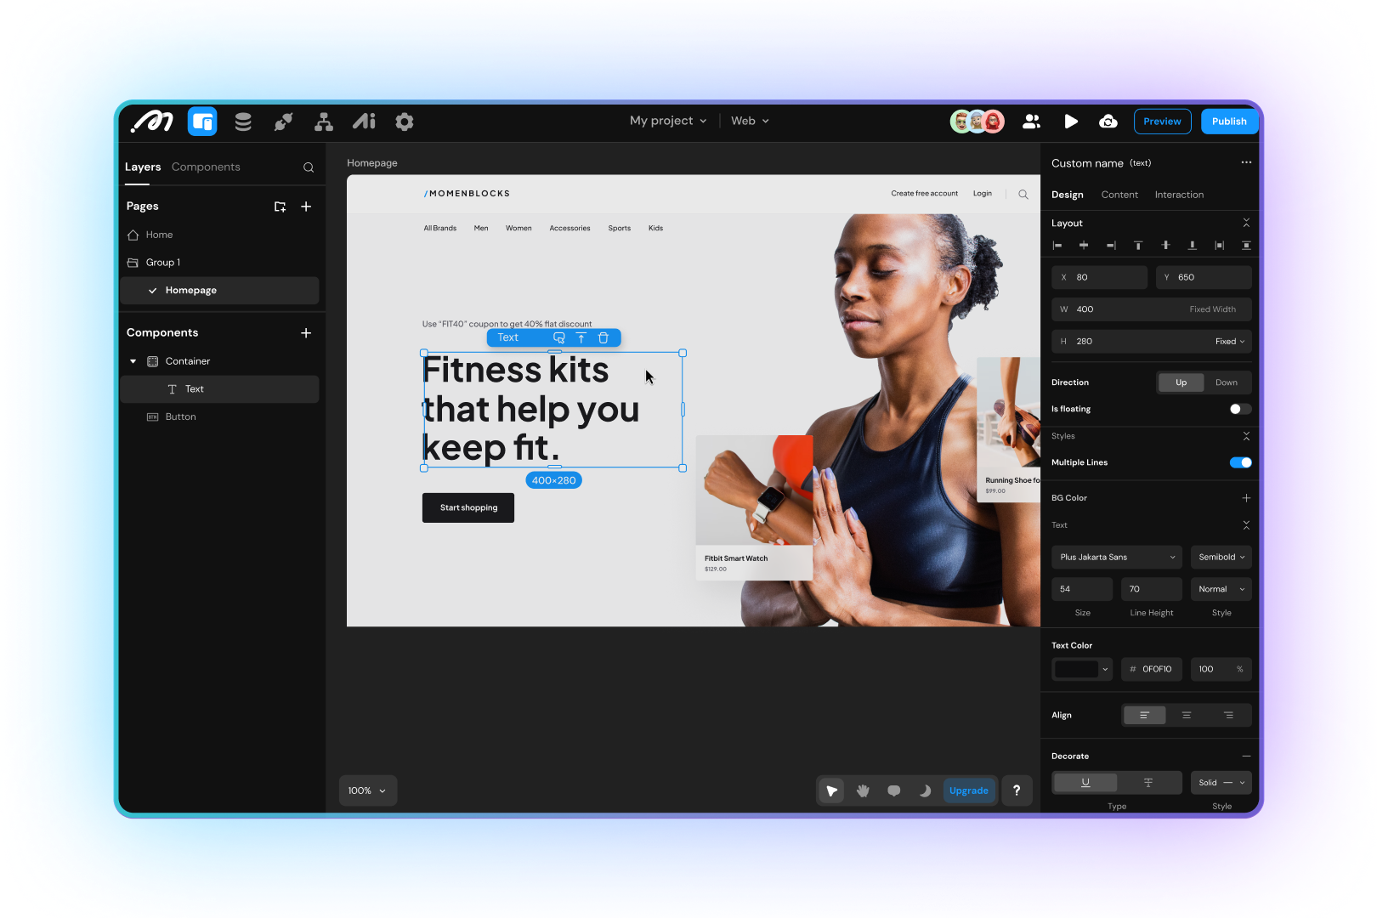
Task: Toggle dark mode moon icon
Action: click(x=925, y=790)
